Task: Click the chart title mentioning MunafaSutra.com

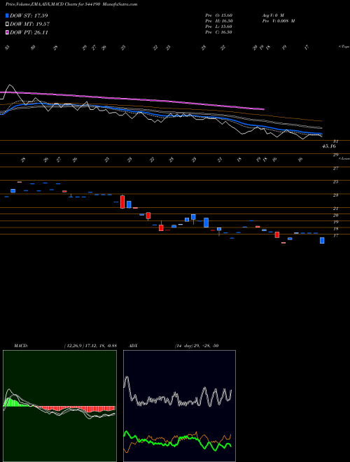Action: (71, 4)
